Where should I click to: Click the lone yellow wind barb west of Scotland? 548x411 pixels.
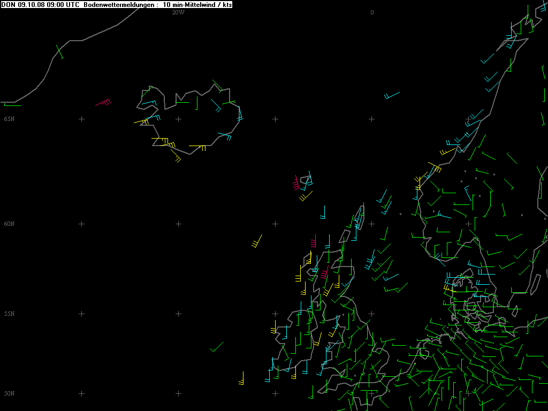[257, 241]
